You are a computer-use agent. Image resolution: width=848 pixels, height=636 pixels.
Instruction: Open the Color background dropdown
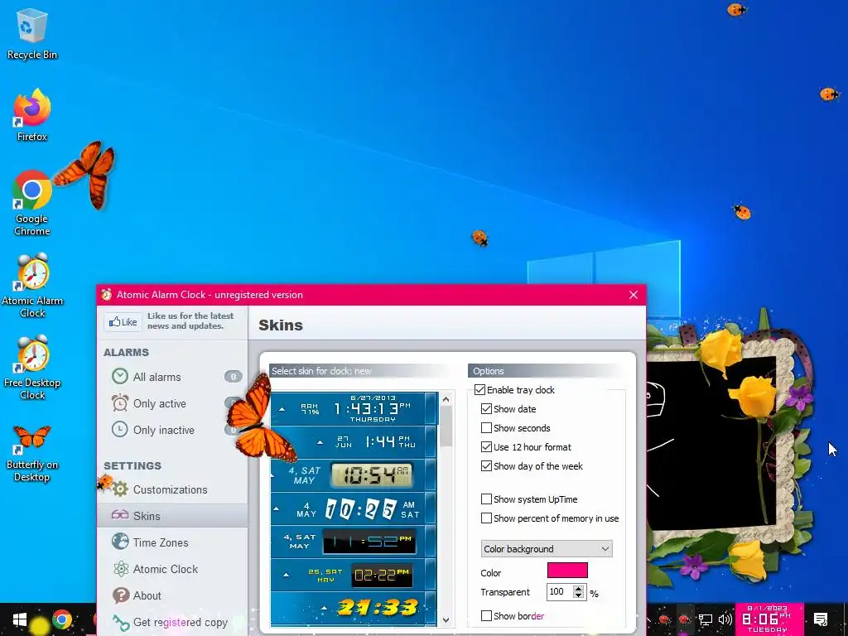[547, 549]
